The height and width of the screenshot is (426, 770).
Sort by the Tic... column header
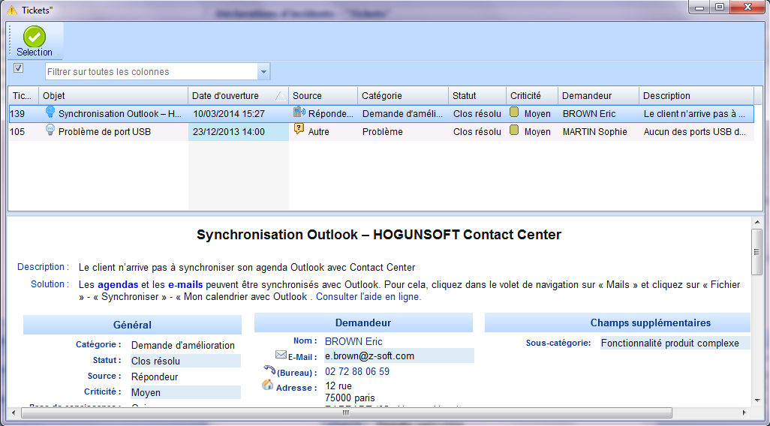click(23, 96)
